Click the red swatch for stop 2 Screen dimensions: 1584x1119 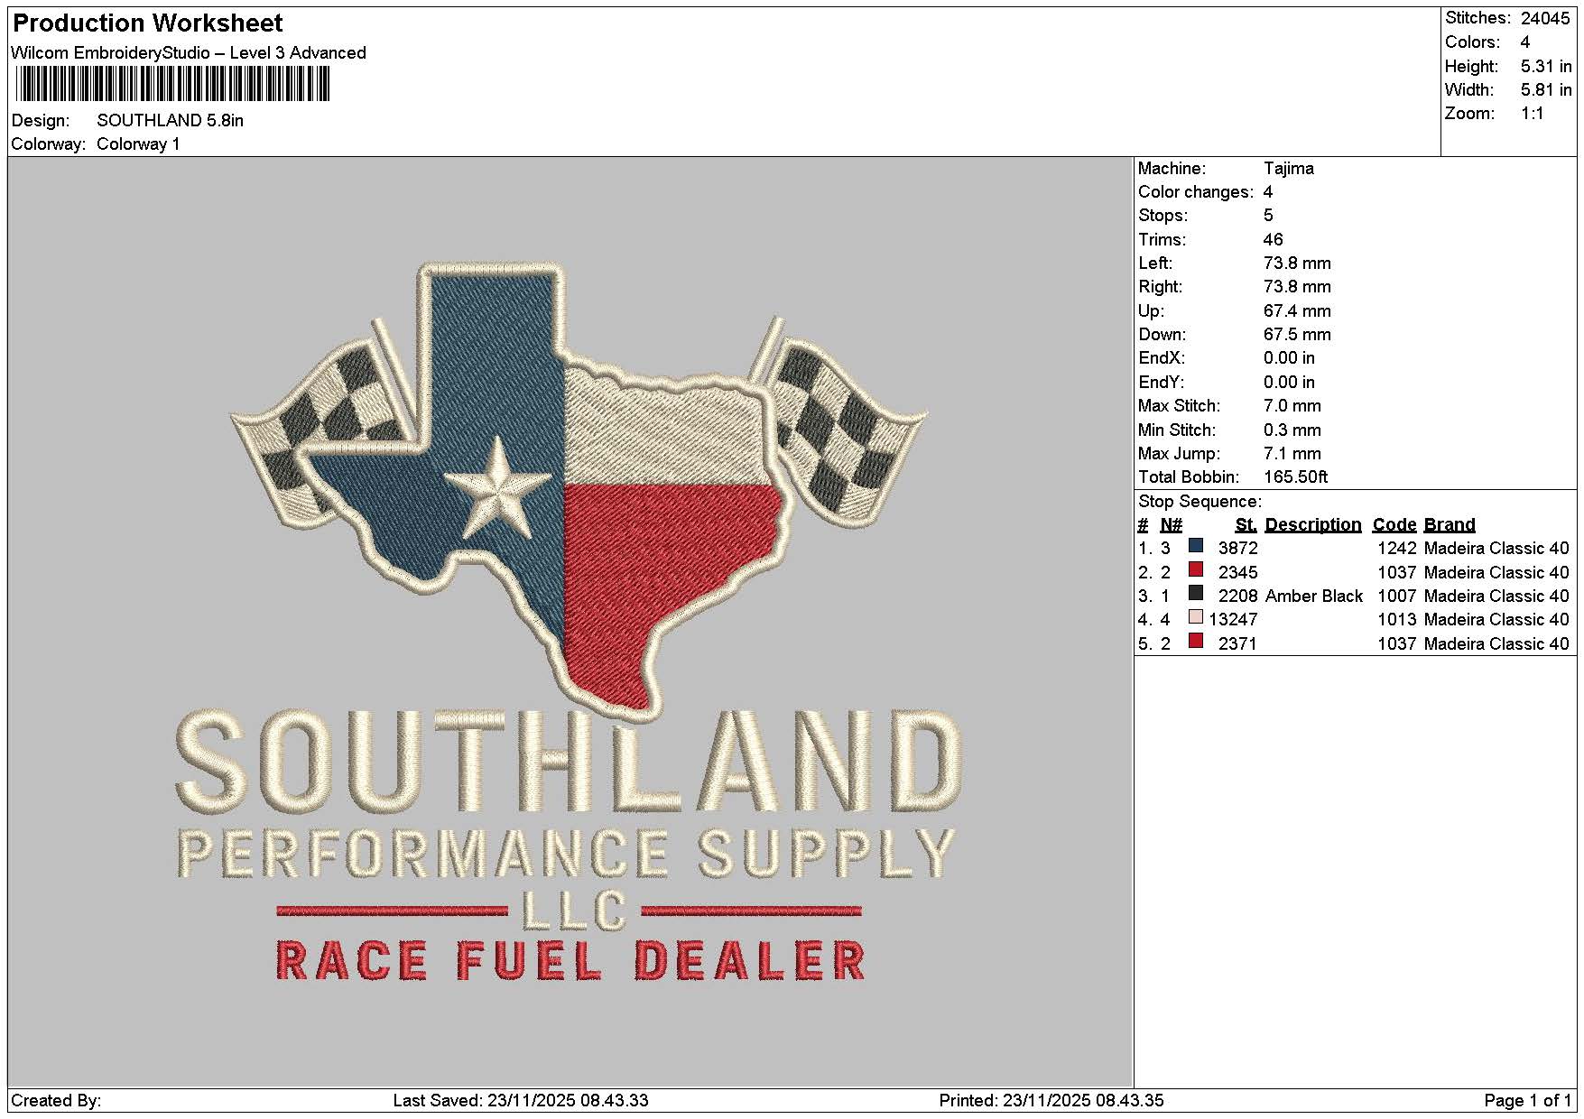point(1196,570)
